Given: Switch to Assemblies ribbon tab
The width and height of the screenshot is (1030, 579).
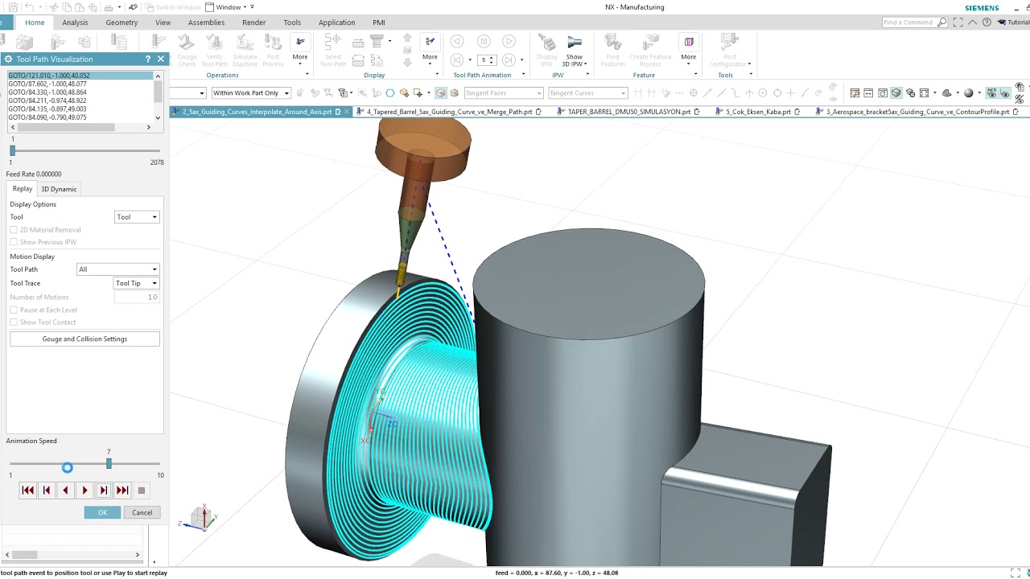Looking at the screenshot, I should [x=206, y=23].
